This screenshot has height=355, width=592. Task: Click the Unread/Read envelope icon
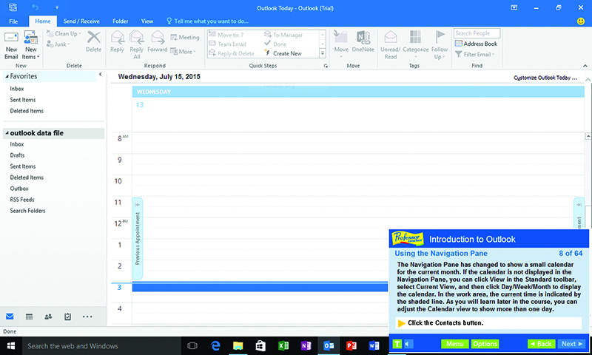[x=391, y=38]
